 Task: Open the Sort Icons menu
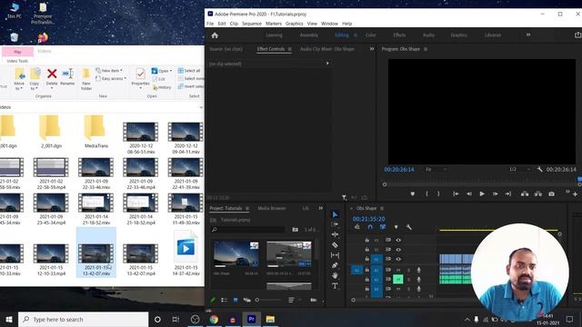click(x=291, y=300)
